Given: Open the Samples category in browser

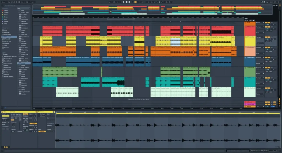Looking at the screenshot, I should pos(6,48).
